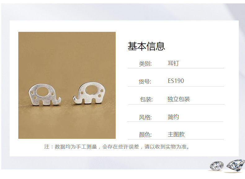Click the right elephant earring

[89, 93]
